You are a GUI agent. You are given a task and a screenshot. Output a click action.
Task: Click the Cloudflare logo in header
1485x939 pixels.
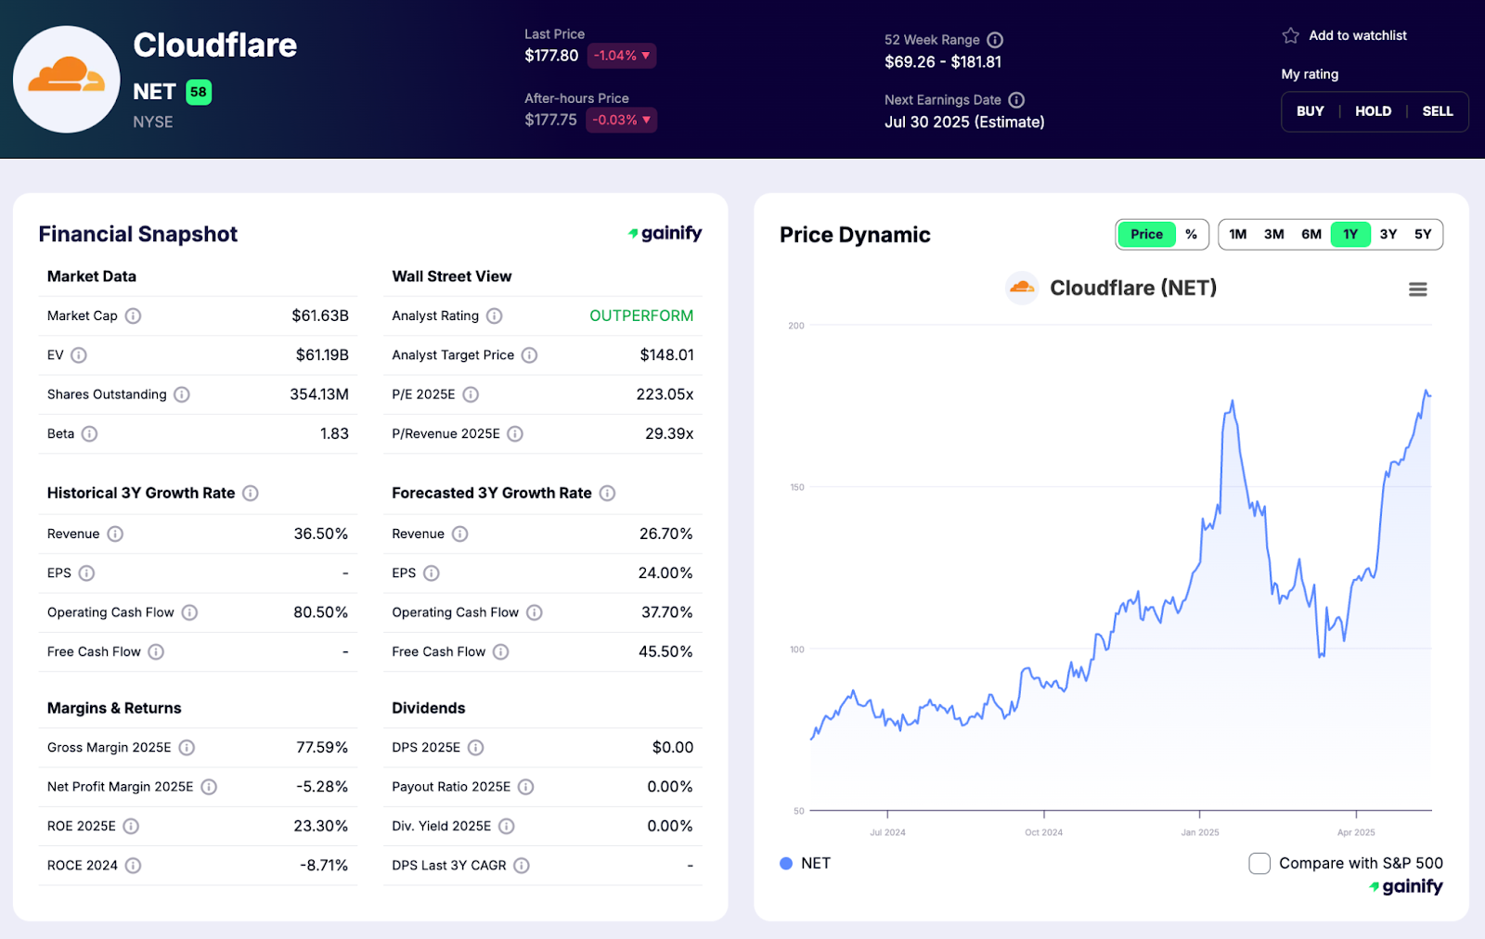(66, 79)
